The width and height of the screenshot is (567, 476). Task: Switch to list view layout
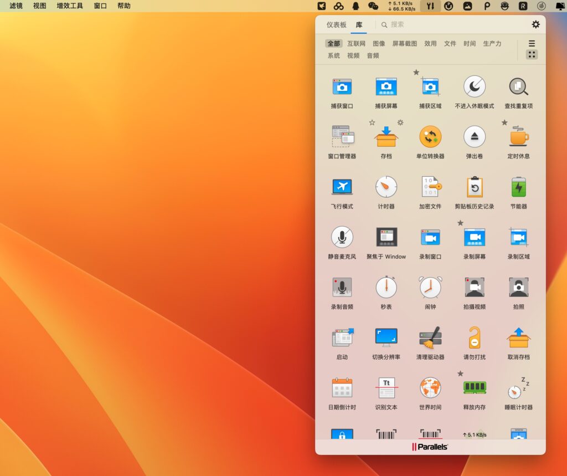pos(531,43)
